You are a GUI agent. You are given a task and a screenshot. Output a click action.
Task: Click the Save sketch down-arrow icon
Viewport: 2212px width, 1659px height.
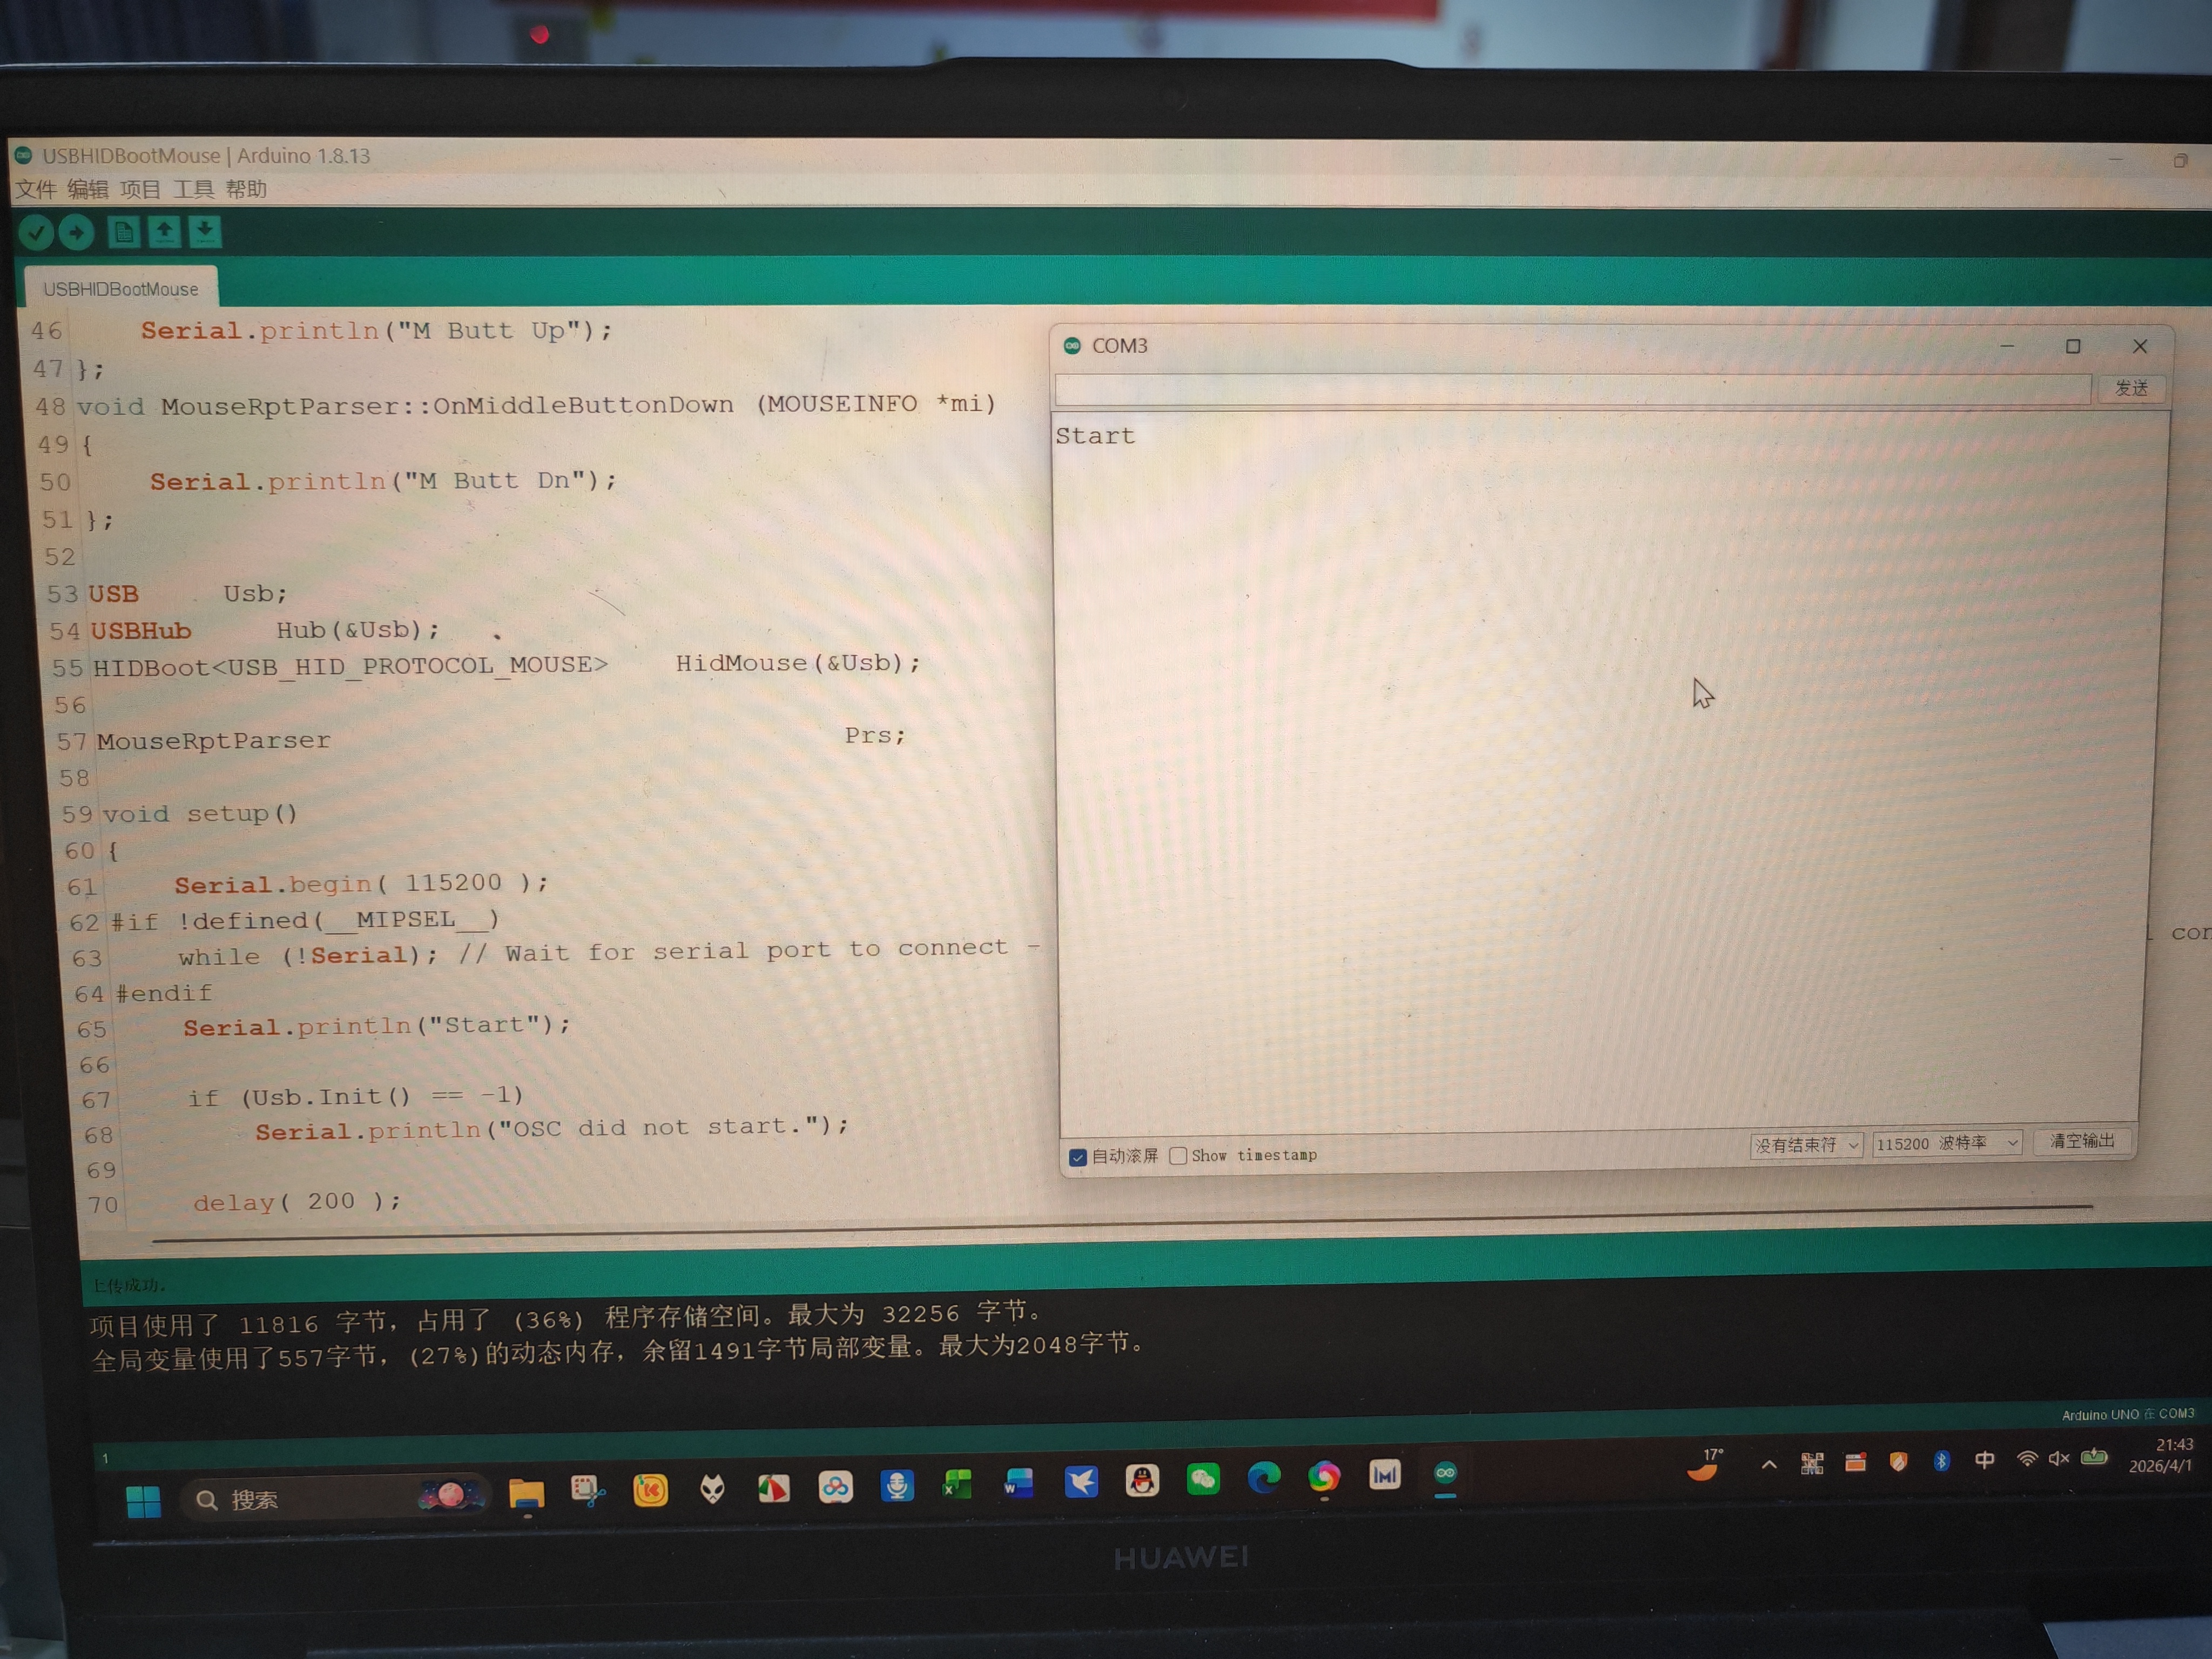204,233
